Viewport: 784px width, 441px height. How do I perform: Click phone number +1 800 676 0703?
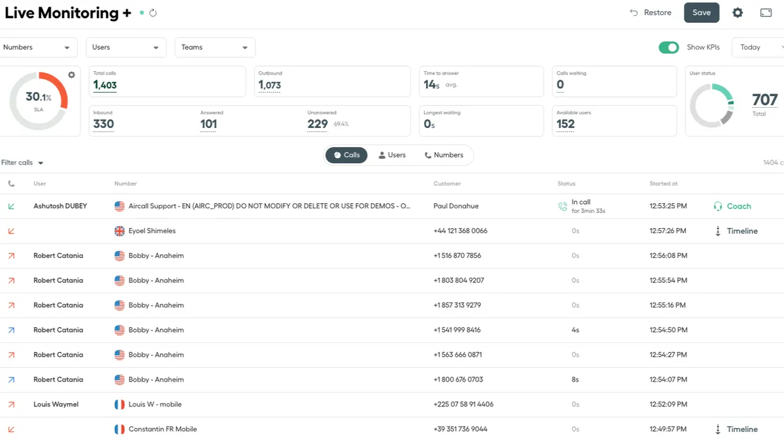tap(459, 380)
